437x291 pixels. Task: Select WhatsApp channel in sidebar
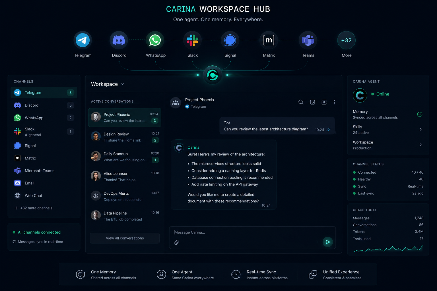[44, 118]
